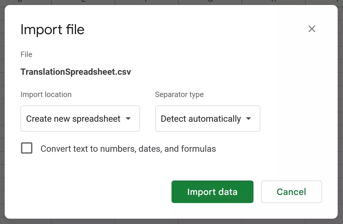The image size is (343, 224).
Task: Click the 'Import file' dialog title
Action: point(52,30)
